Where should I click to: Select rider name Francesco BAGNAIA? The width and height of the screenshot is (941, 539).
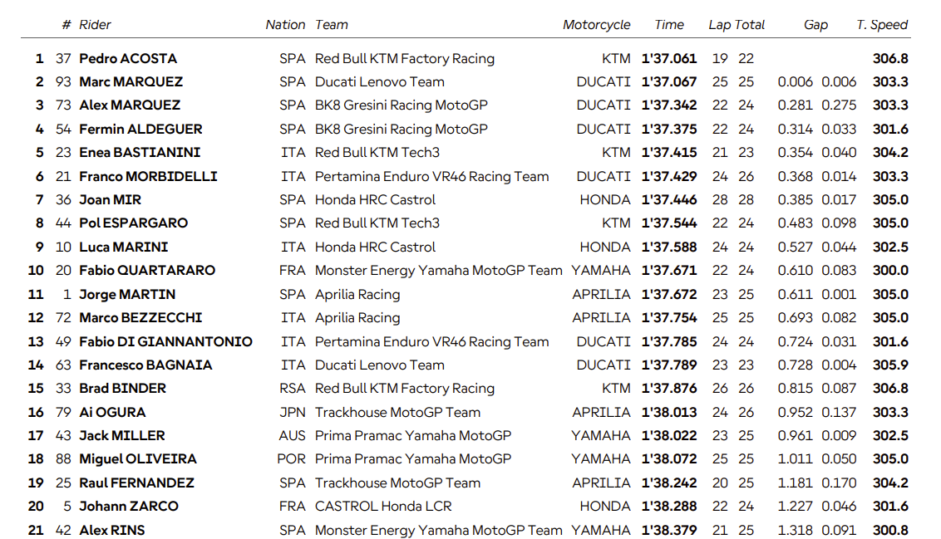pyautogui.click(x=145, y=365)
